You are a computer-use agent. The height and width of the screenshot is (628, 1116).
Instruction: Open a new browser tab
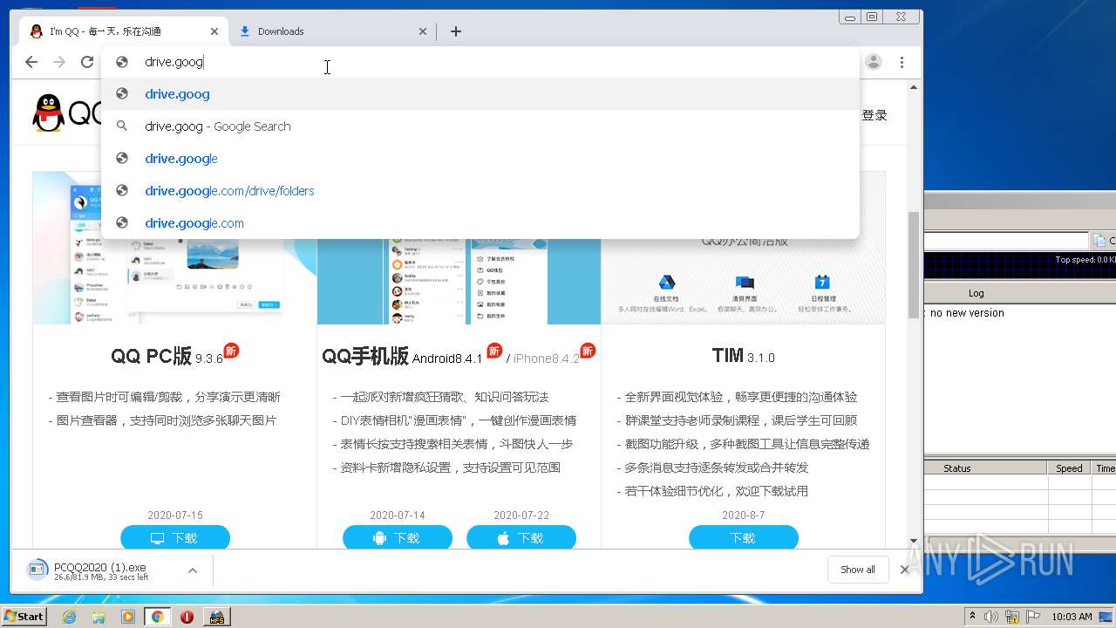(x=456, y=31)
